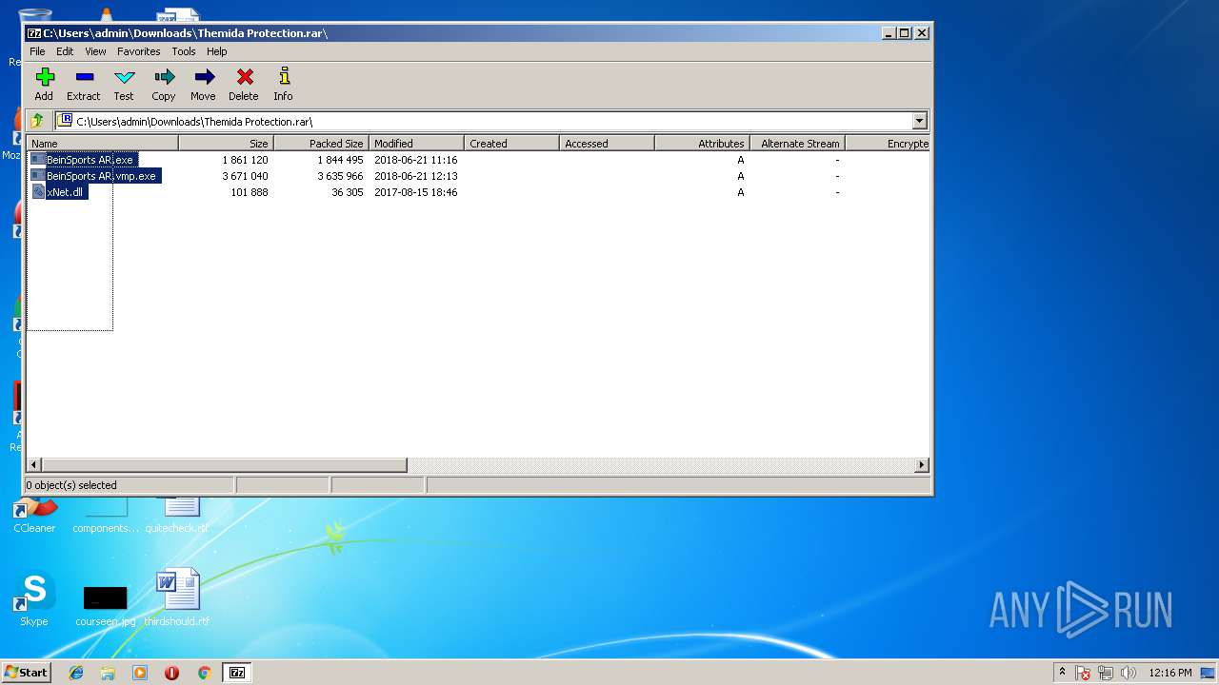Go up one folder level
The image size is (1219, 685).
tap(37, 121)
